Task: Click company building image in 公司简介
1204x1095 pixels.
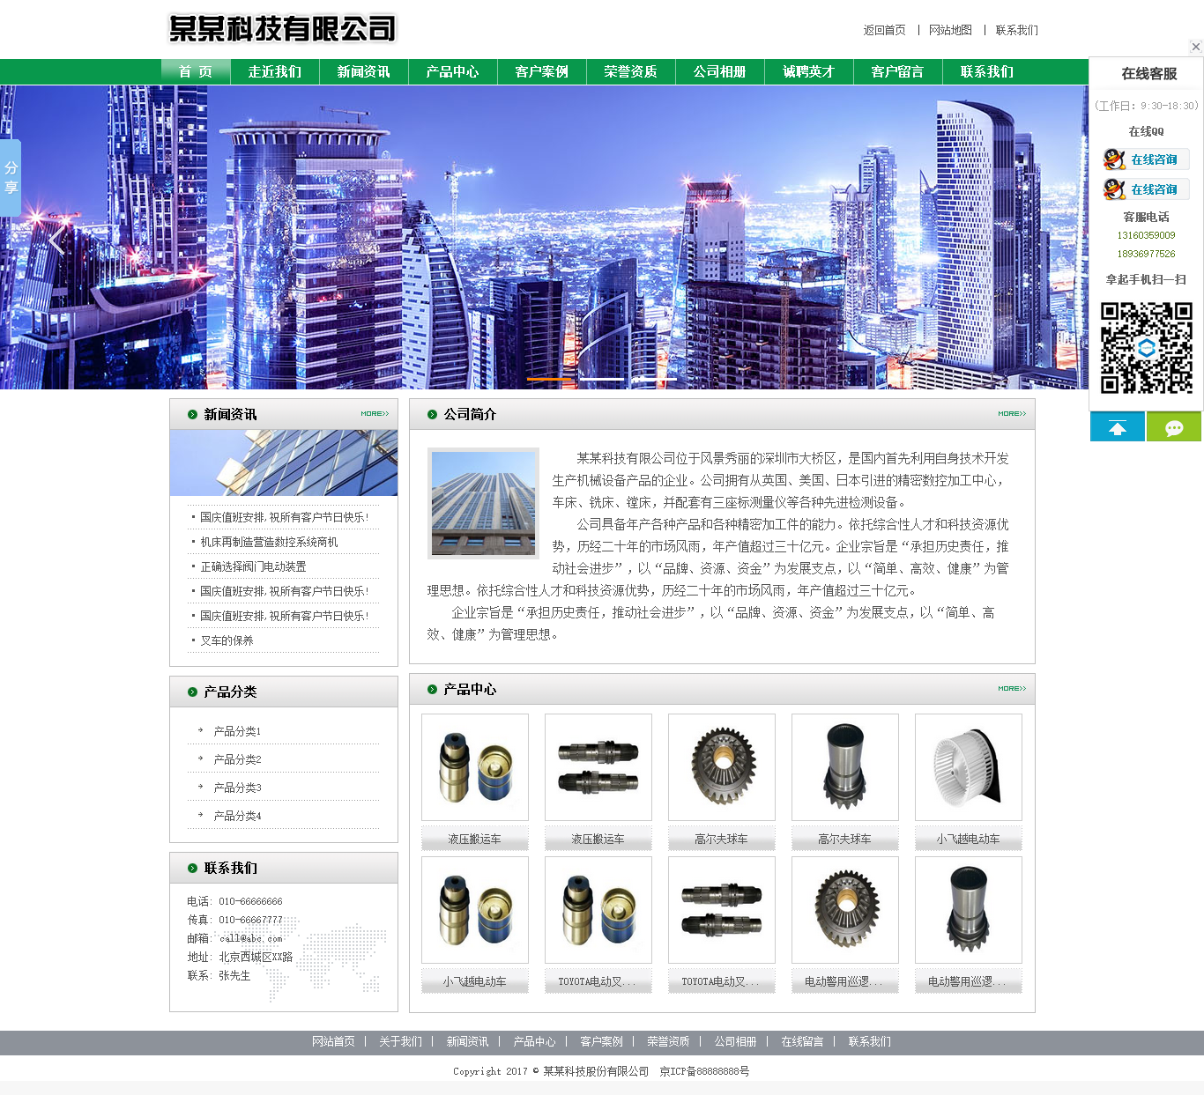Action: [x=483, y=503]
